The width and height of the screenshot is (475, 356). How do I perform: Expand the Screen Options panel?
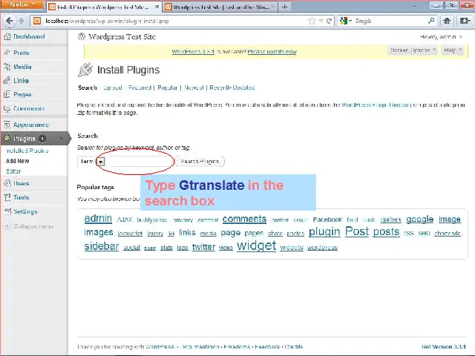point(413,50)
